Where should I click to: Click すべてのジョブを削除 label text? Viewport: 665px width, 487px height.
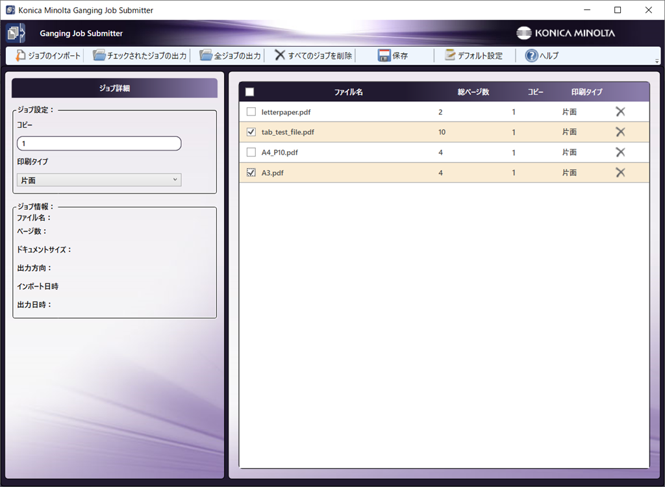tap(320, 56)
